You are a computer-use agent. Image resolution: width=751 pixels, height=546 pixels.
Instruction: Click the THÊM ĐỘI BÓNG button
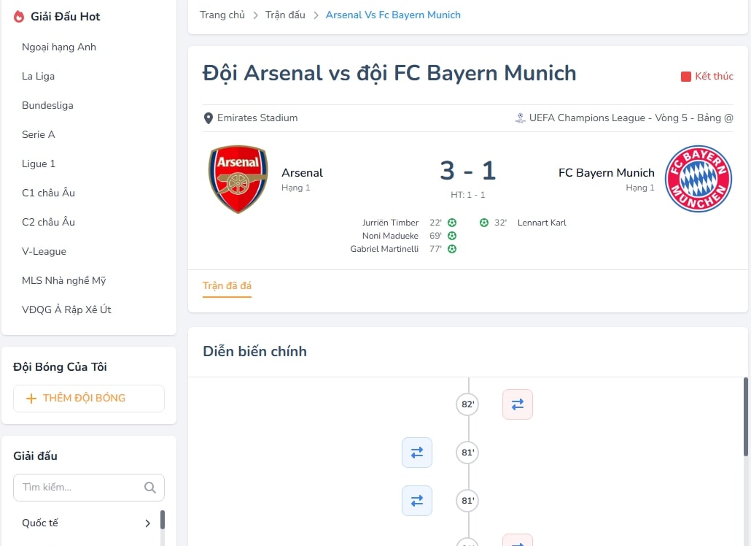(89, 399)
